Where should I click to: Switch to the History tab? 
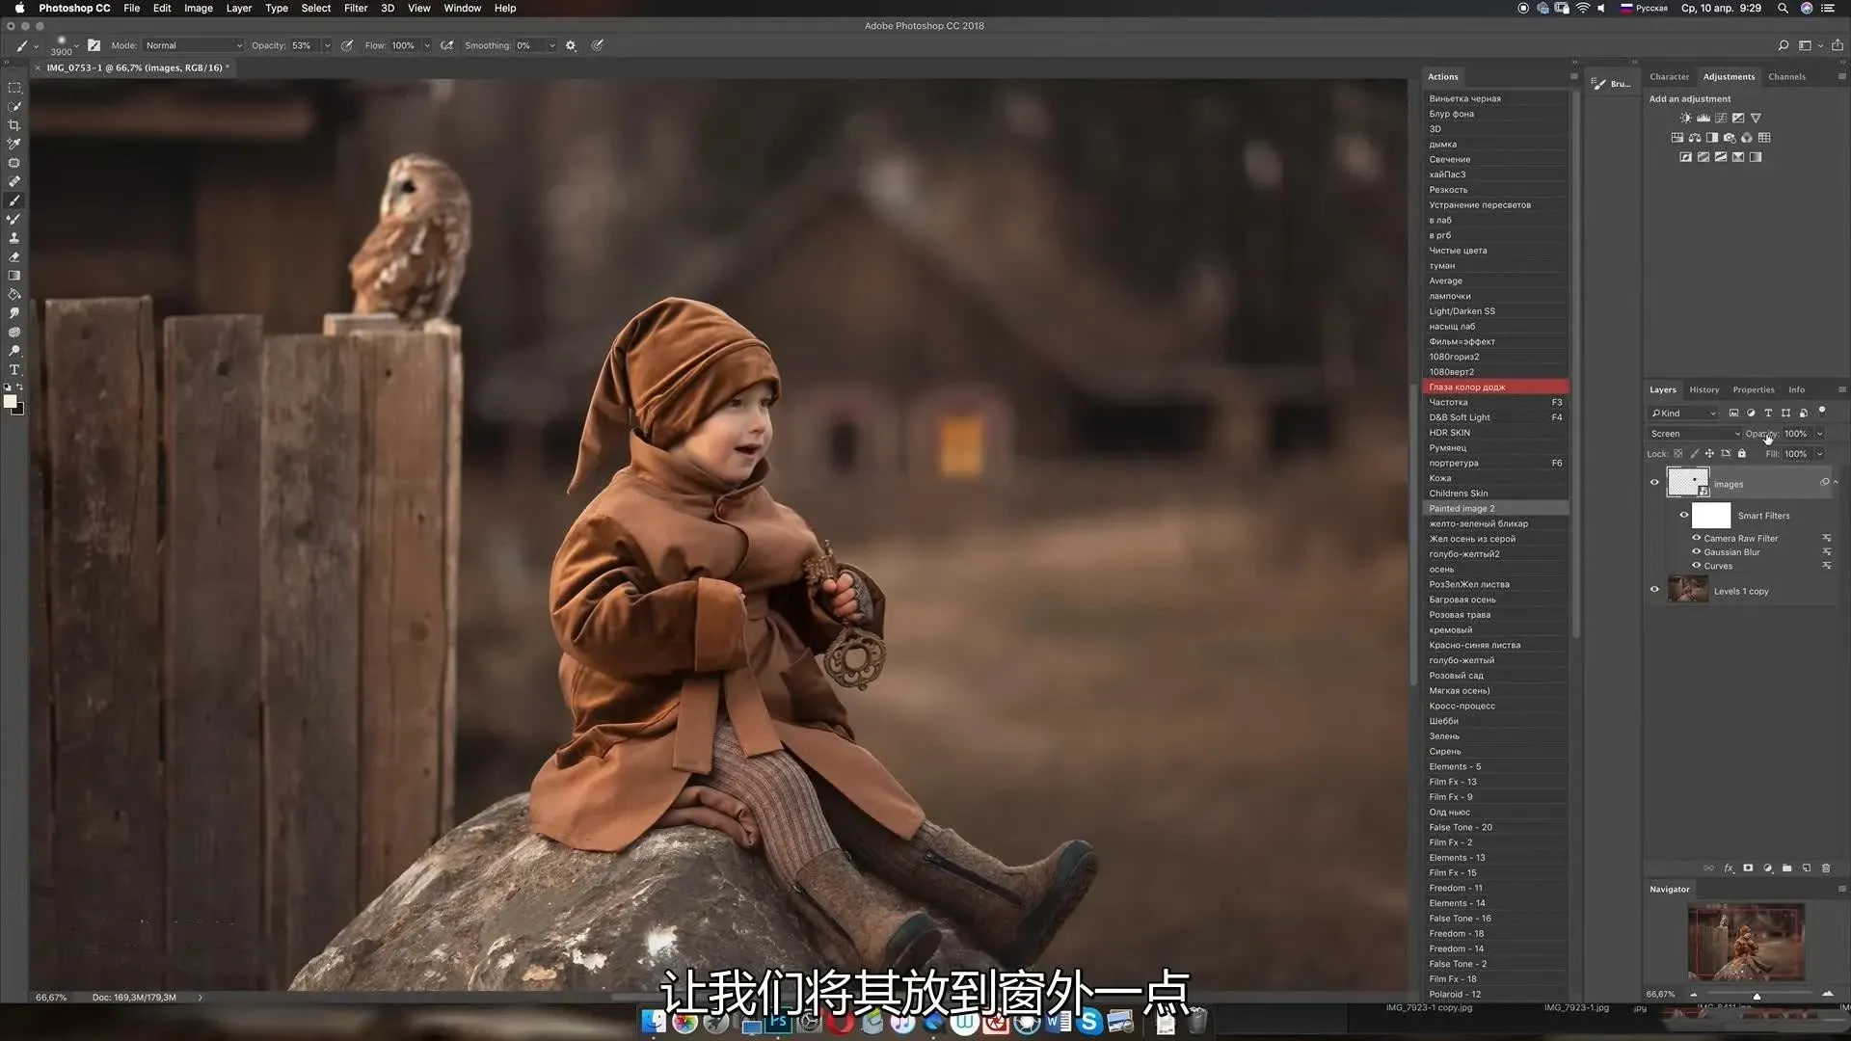1703,389
